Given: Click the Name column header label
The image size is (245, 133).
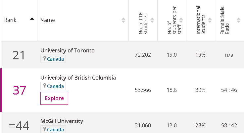Looking at the screenshot, I should [47, 20].
